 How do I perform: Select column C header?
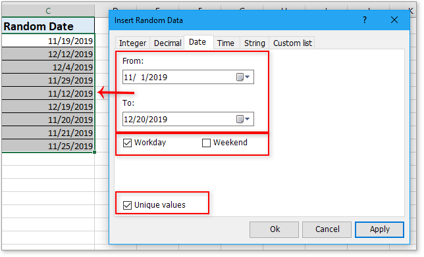(x=48, y=11)
